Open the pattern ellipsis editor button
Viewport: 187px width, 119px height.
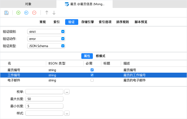coord(67,113)
